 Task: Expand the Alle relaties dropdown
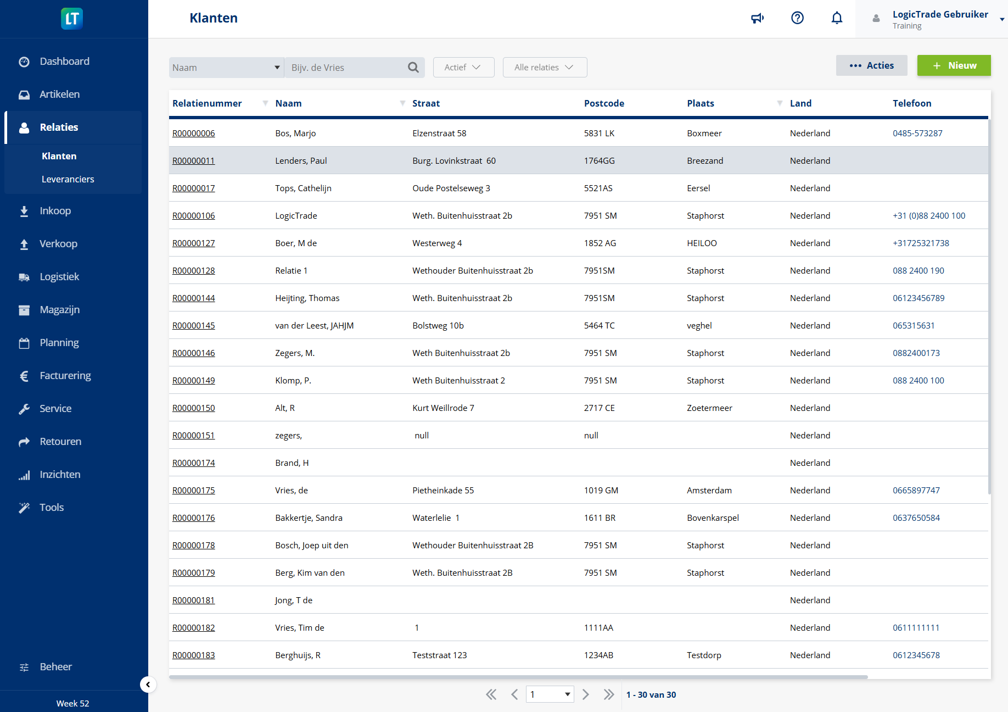(x=545, y=67)
